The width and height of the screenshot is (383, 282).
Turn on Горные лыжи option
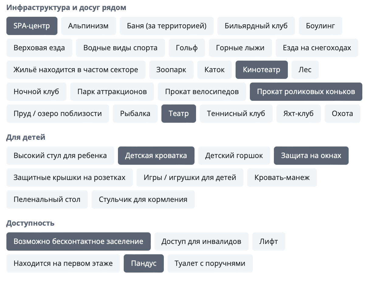(x=240, y=48)
